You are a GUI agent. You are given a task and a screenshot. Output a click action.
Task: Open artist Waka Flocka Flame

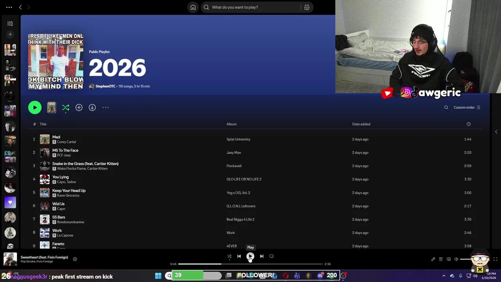71,168
